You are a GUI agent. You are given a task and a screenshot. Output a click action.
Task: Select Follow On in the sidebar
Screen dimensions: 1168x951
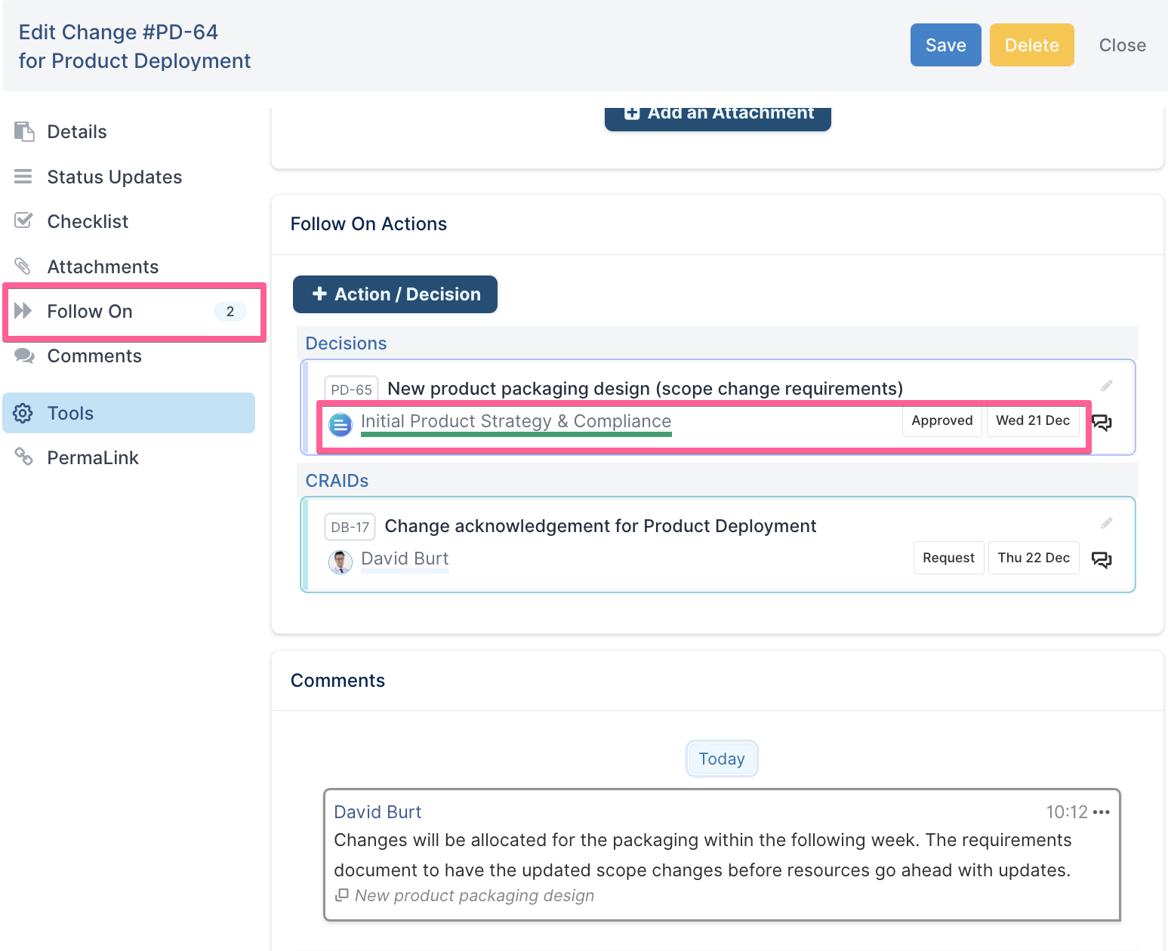coord(90,312)
